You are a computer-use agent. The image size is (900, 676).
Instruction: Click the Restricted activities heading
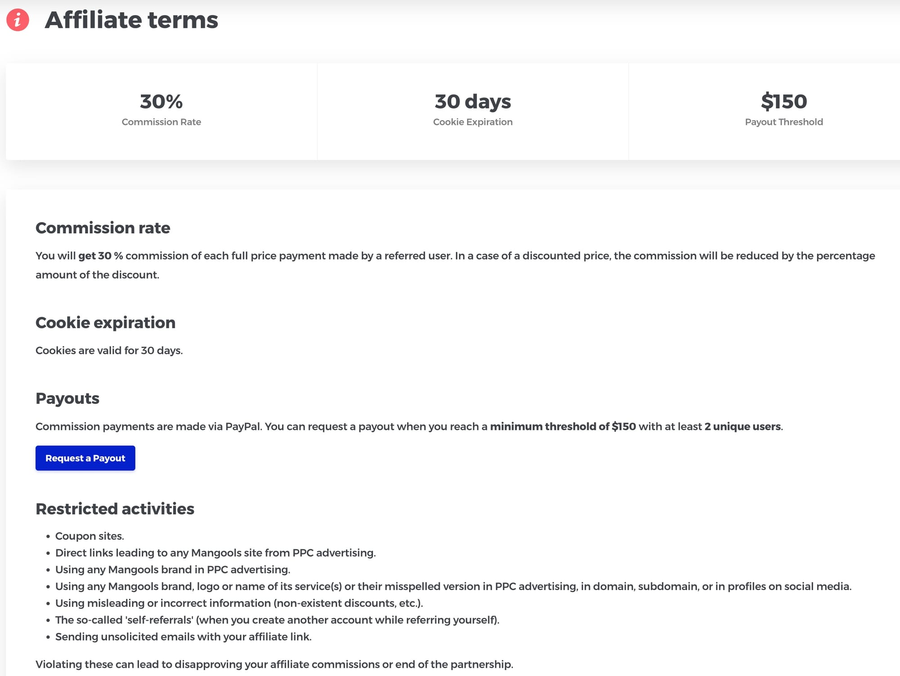(115, 509)
